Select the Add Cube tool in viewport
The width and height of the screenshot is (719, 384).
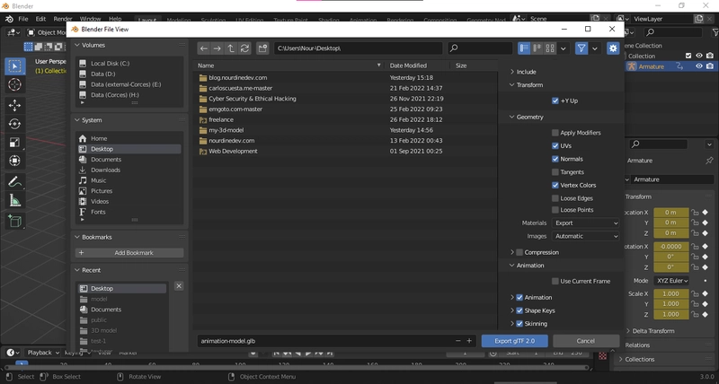(x=14, y=221)
